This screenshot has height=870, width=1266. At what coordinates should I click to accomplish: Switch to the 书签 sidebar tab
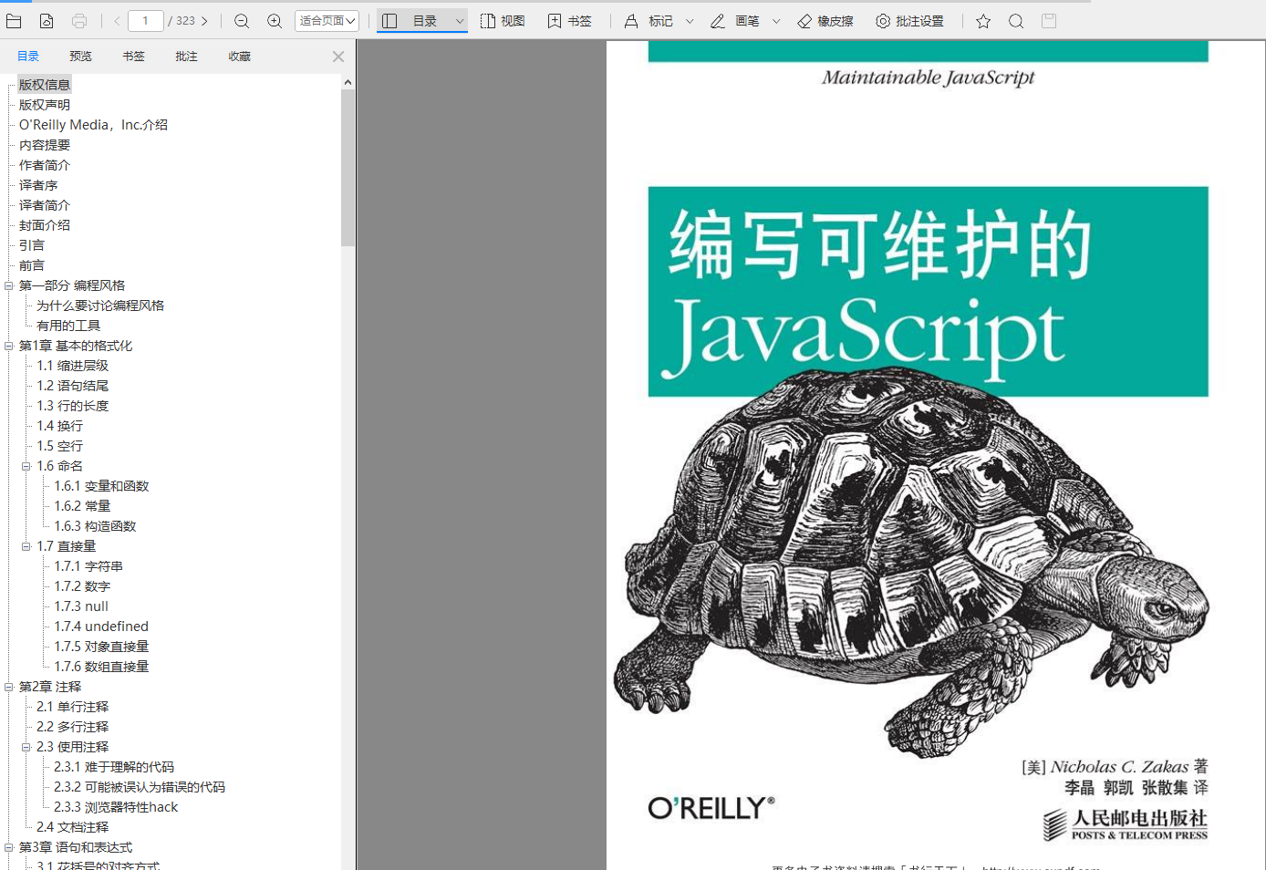[x=134, y=57]
